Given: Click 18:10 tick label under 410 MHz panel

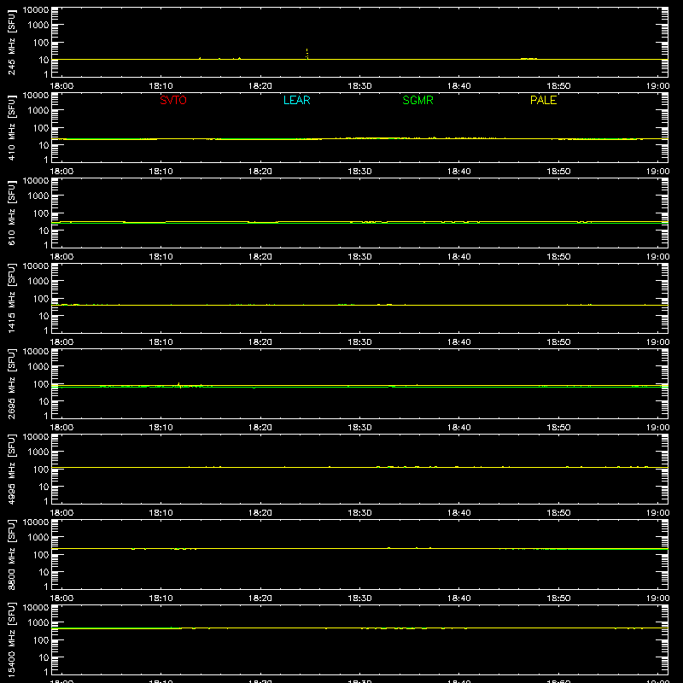Looking at the screenshot, I should pyautogui.click(x=161, y=172).
